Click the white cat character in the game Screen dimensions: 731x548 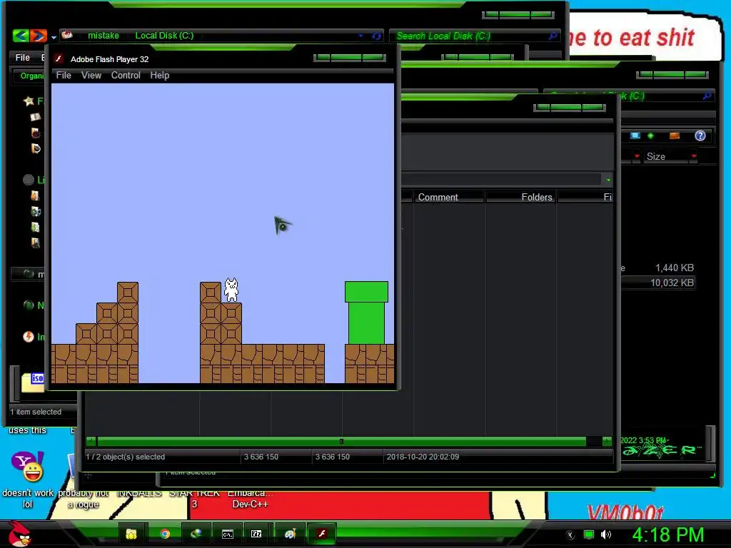(x=231, y=290)
